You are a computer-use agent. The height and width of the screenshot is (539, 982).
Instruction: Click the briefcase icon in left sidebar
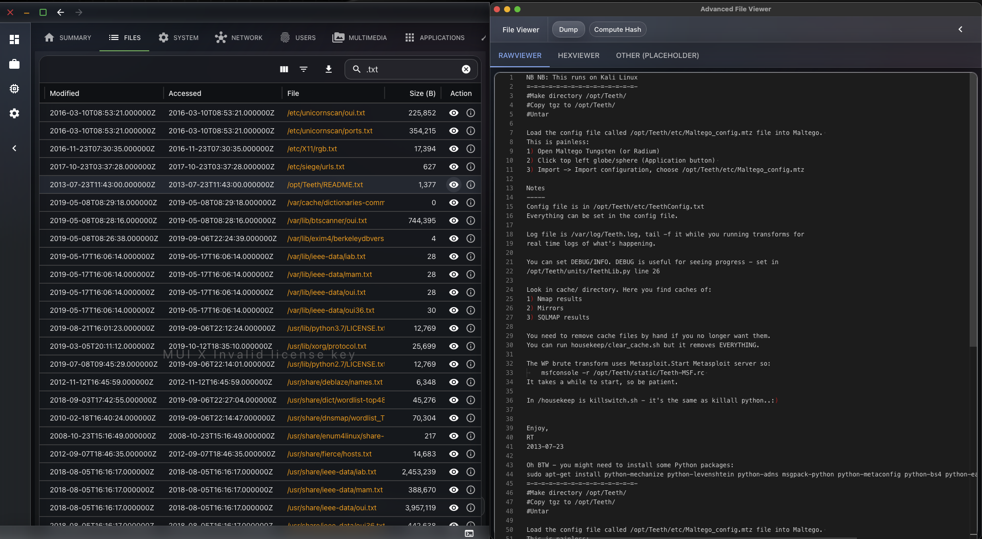click(14, 64)
